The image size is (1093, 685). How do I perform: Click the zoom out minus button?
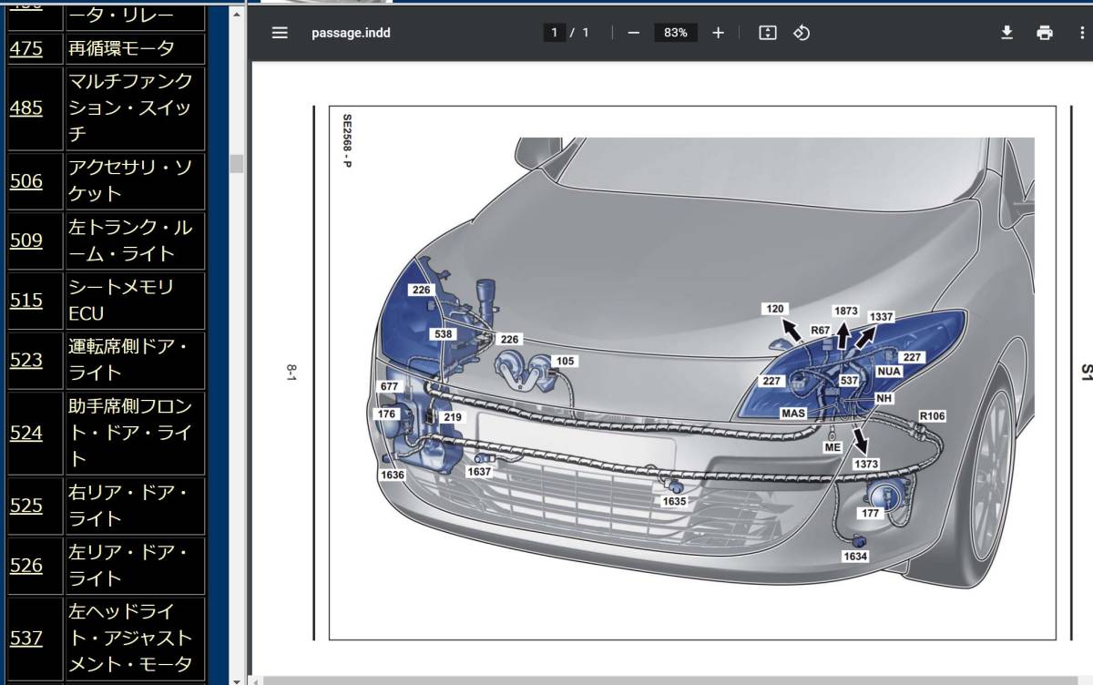coord(634,33)
